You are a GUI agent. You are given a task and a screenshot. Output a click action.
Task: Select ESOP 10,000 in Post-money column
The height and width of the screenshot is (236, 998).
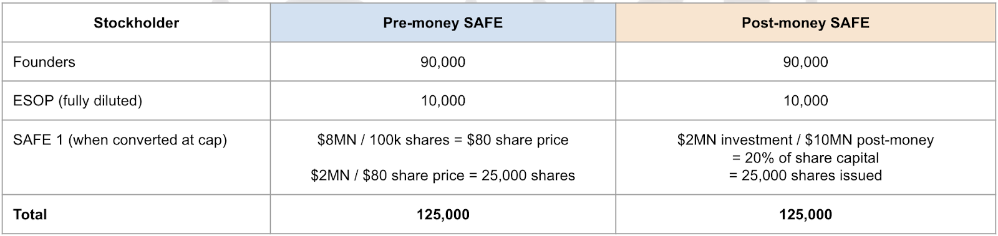805,101
